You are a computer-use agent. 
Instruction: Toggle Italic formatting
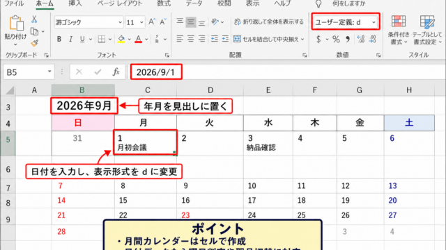click(x=70, y=39)
